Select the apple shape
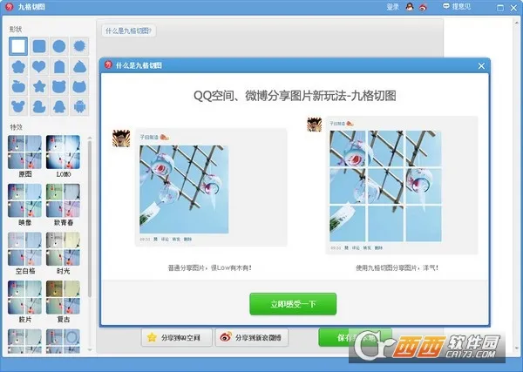Image resolution: width=523 pixels, height=372 pixels. [18, 86]
